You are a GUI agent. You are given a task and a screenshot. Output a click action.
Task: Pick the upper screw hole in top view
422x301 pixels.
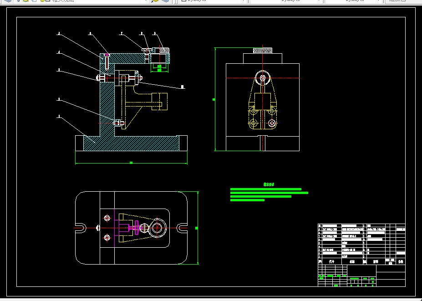(x=107, y=218)
